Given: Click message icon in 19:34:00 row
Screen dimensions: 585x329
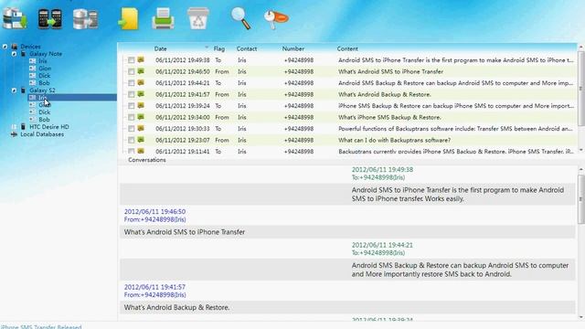Looking at the screenshot, I should coord(141,117).
